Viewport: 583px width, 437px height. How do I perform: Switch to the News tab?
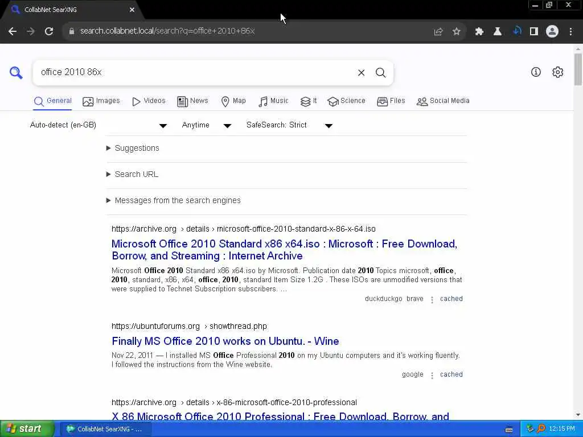(192, 101)
